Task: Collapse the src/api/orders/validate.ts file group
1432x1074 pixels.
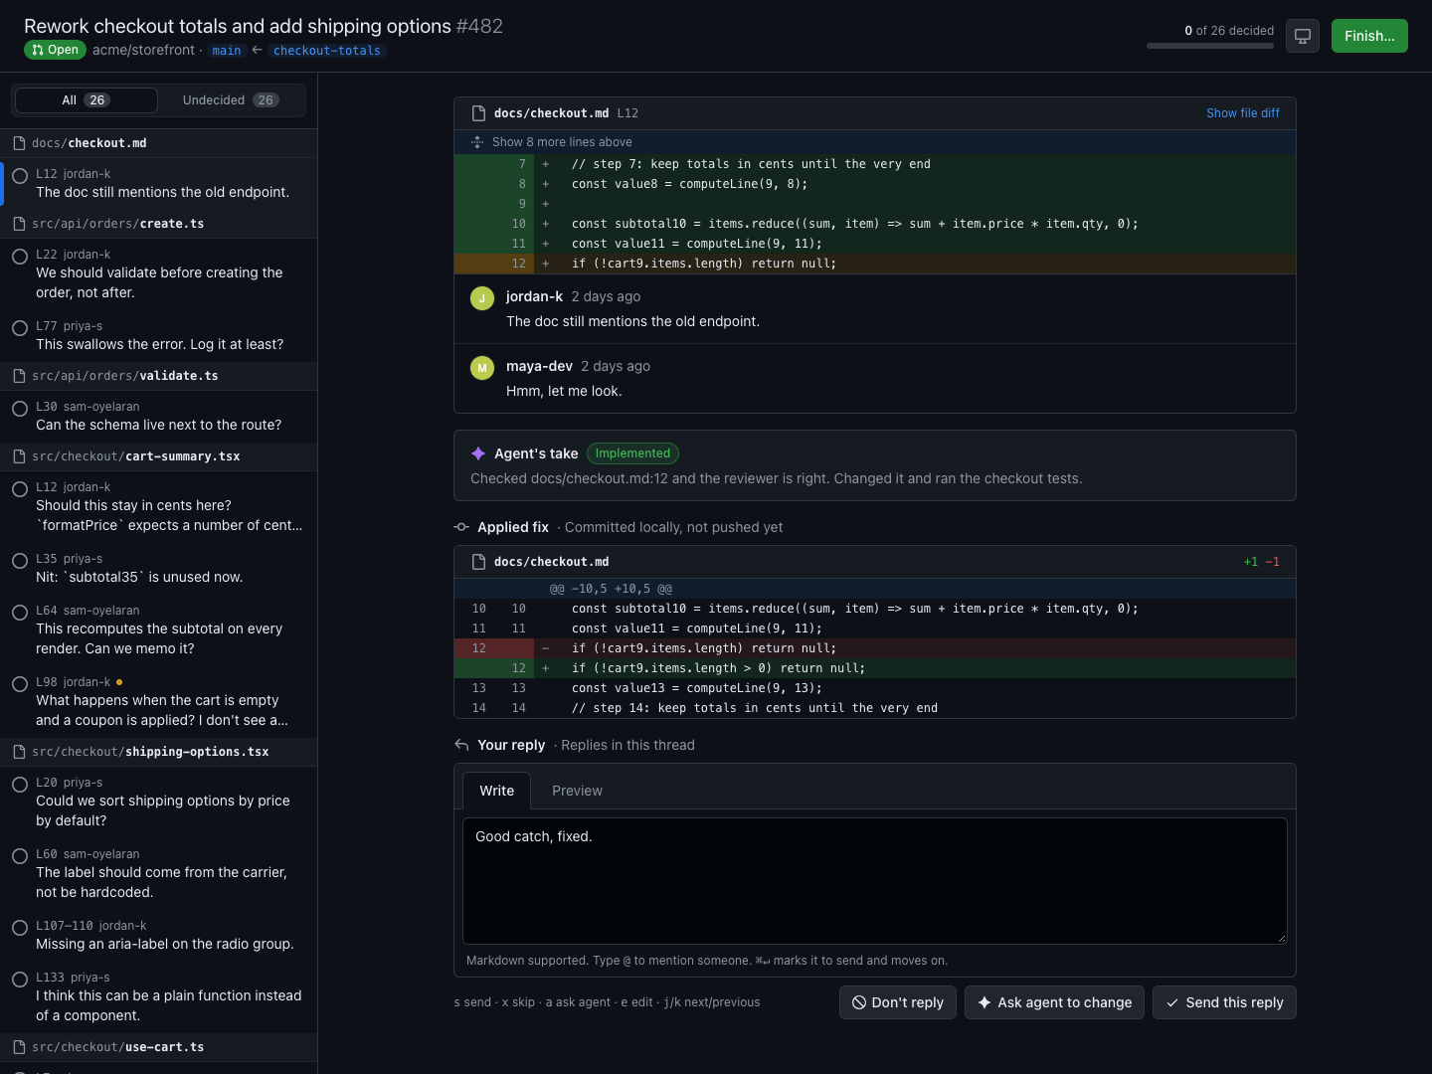Action: [x=159, y=376]
